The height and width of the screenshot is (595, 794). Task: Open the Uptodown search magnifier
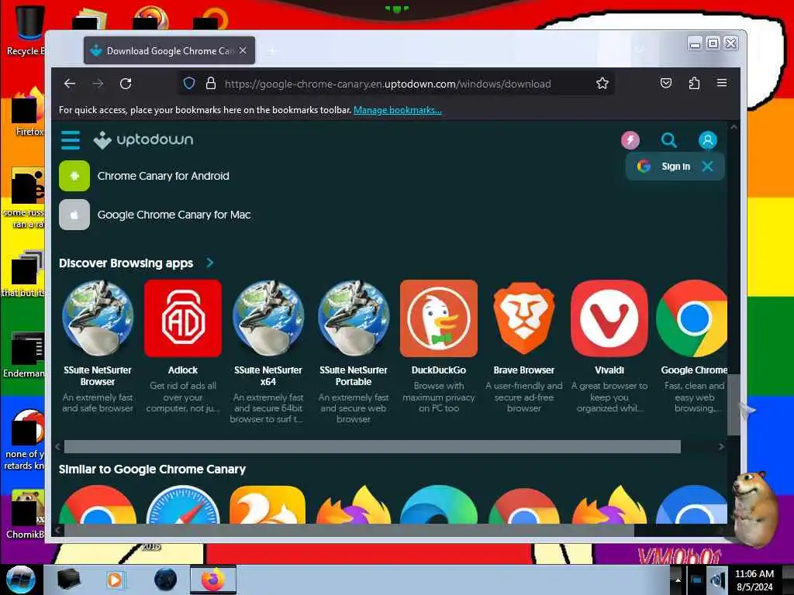click(x=669, y=140)
